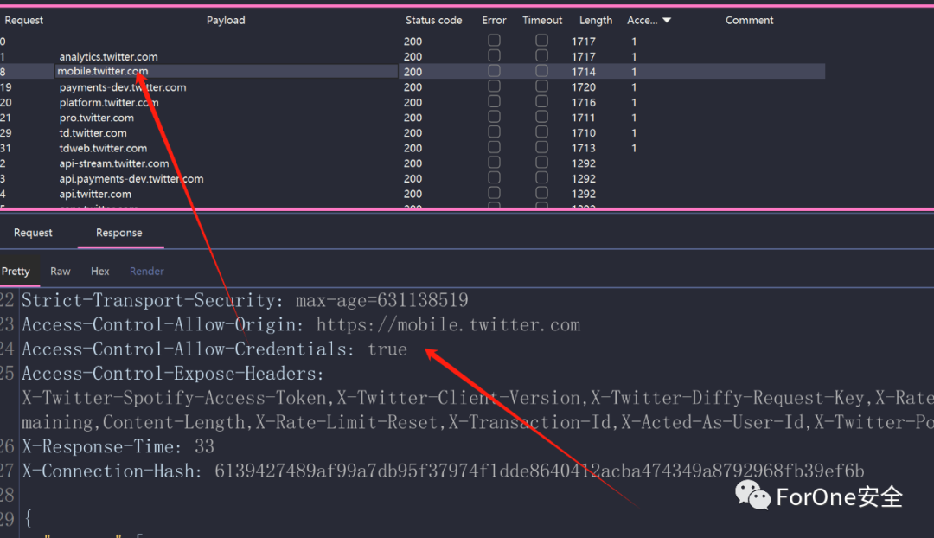Image resolution: width=934 pixels, height=538 pixels.
Task: Click length value 1711
Action: point(583,118)
